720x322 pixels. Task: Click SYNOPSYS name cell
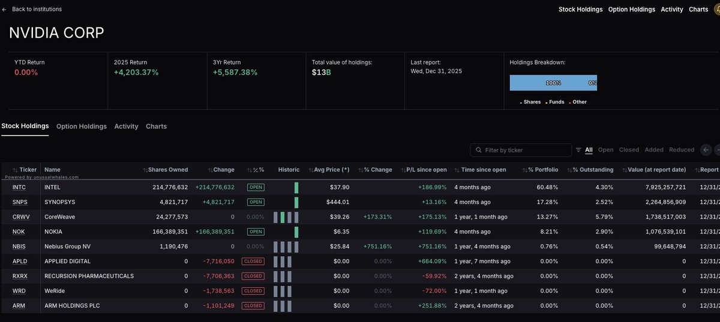click(59, 202)
